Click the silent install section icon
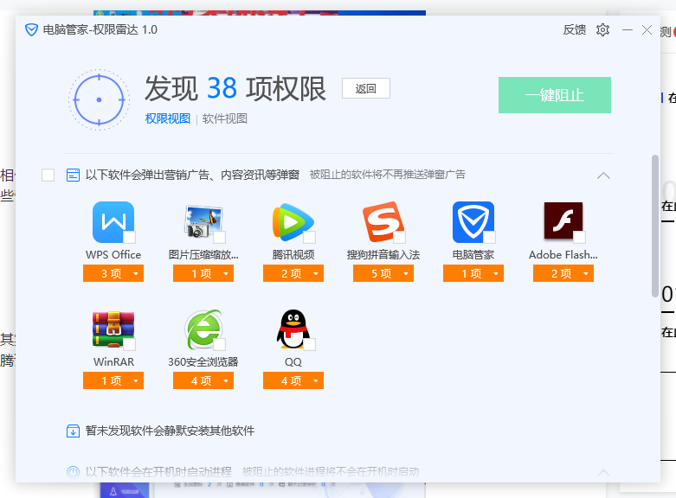The width and height of the screenshot is (676, 498). tap(73, 431)
